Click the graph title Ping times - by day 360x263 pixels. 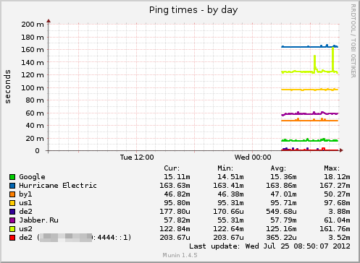193,10
